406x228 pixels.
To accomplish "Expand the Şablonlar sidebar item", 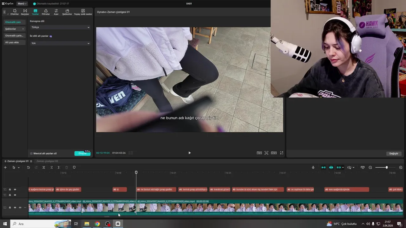I will tap(15, 29).
